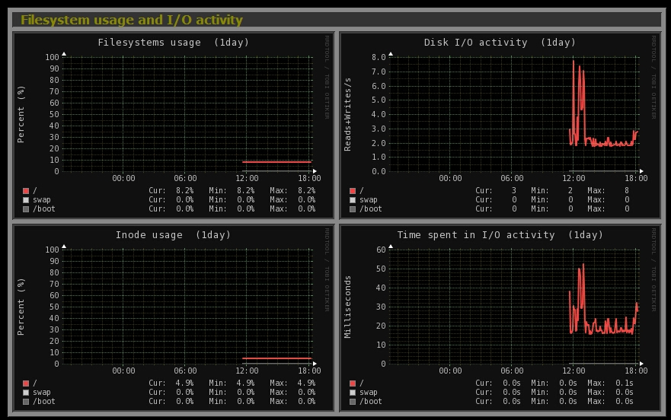
Task: Click Max value 8.2% for '/' in Filesystems usage
Action: [306, 190]
